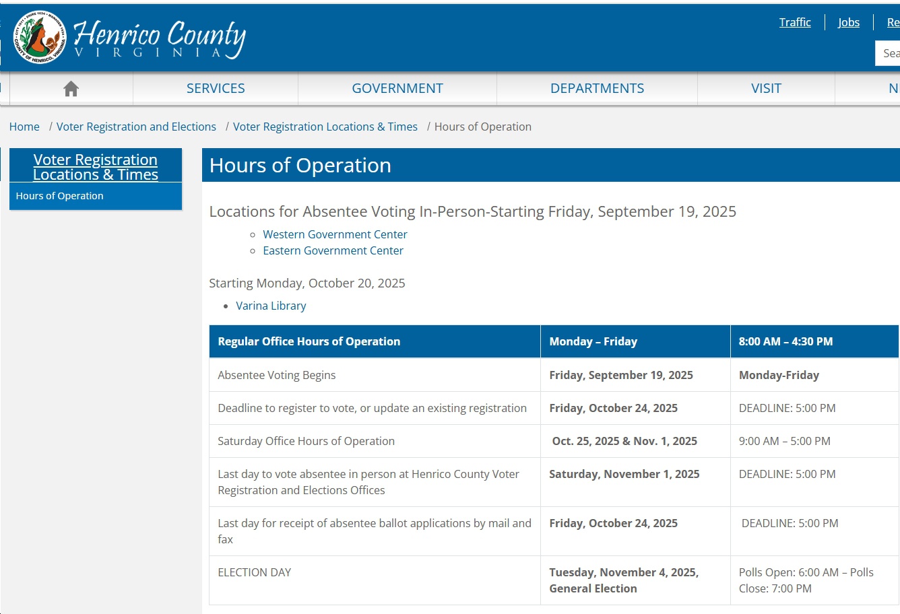The width and height of the screenshot is (900, 614).
Task: Click the home icon in navigation bar
Action: [x=71, y=89]
